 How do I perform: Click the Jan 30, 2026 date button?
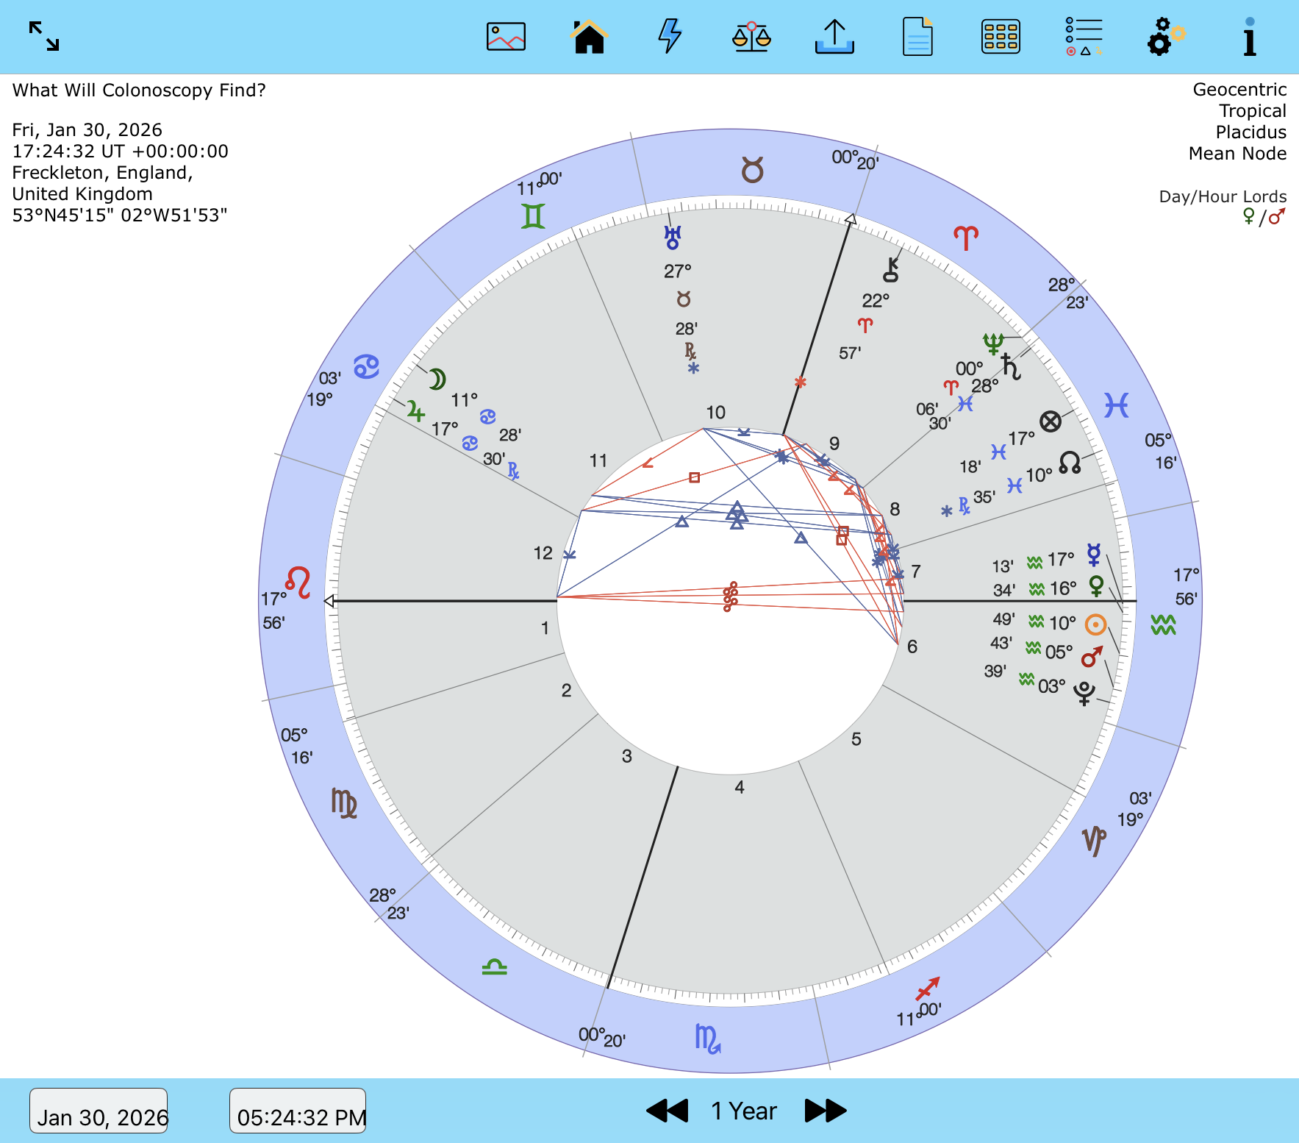(99, 1111)
